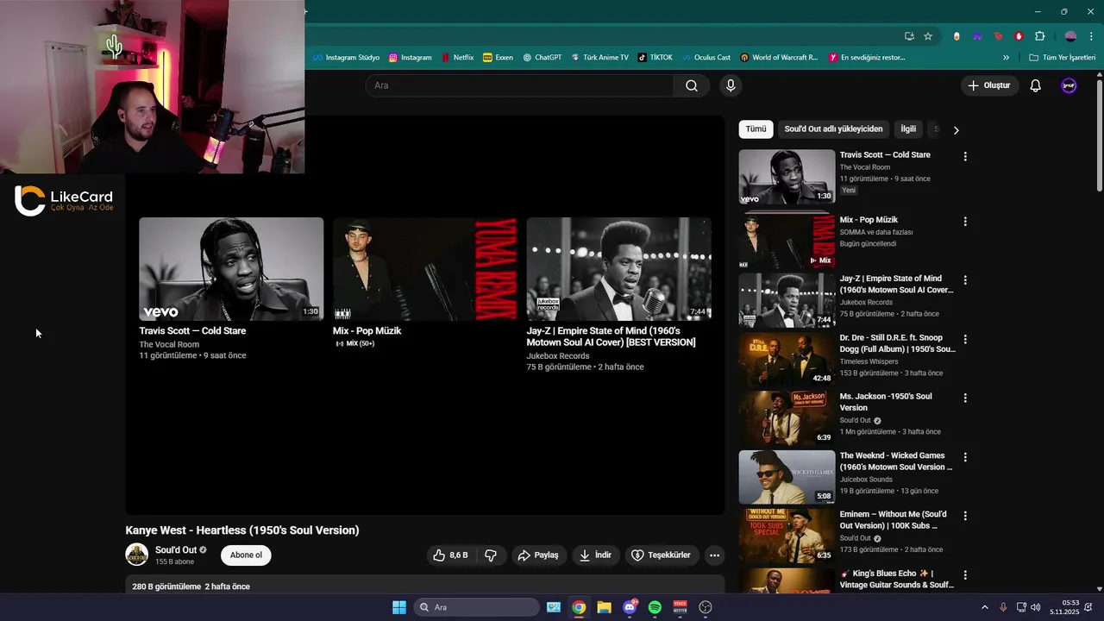The image size is (1104, 621).
Task: Open File Explorer from the taskbar
Action: (604, 607)
